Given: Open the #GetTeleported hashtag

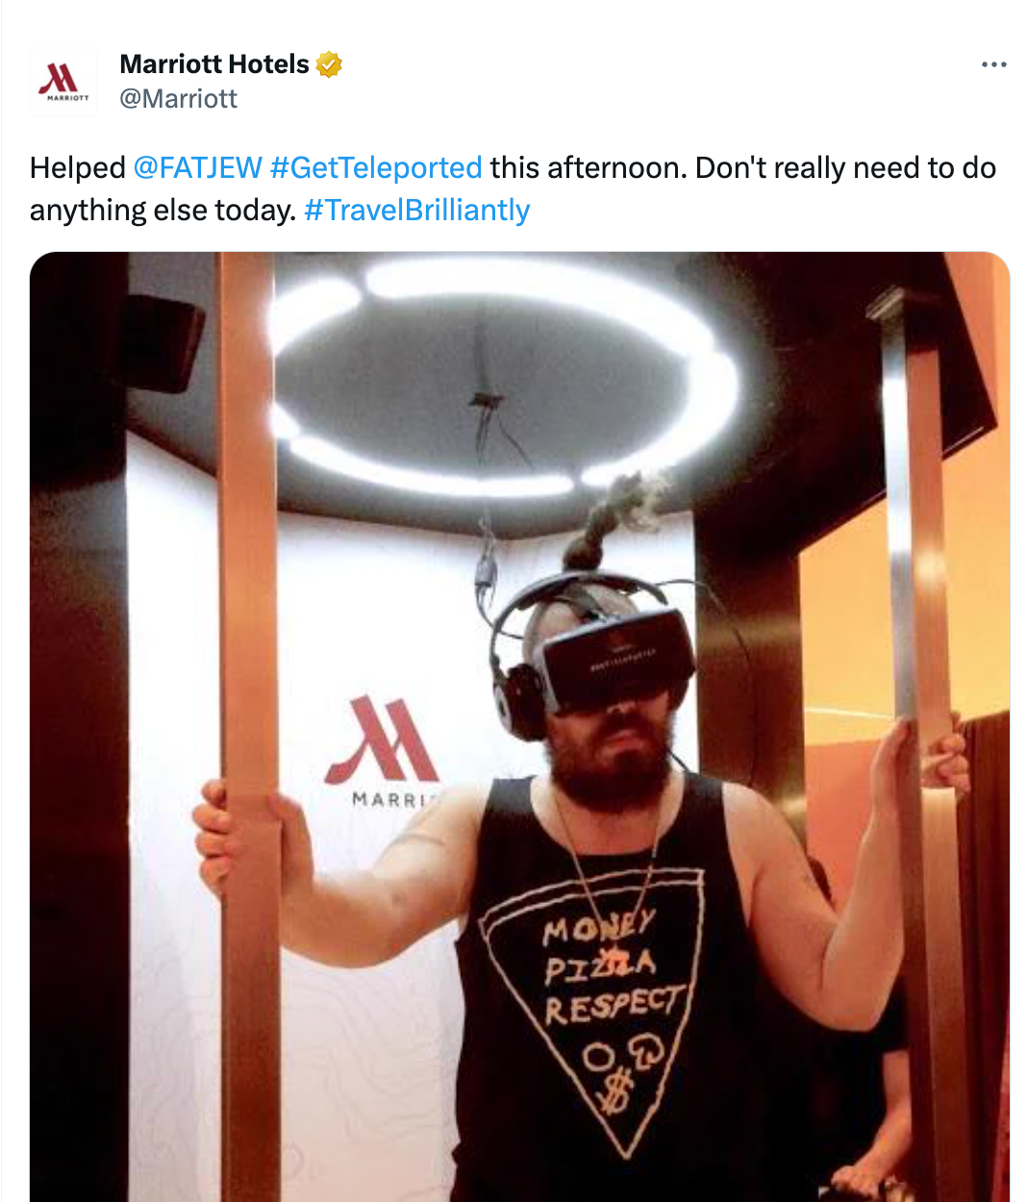Looking at the screenshot, I should (x=376, y=167).
